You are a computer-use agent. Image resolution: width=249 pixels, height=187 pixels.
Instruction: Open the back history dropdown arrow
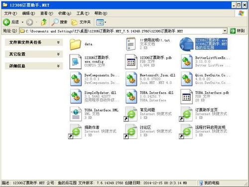[22, 22]
